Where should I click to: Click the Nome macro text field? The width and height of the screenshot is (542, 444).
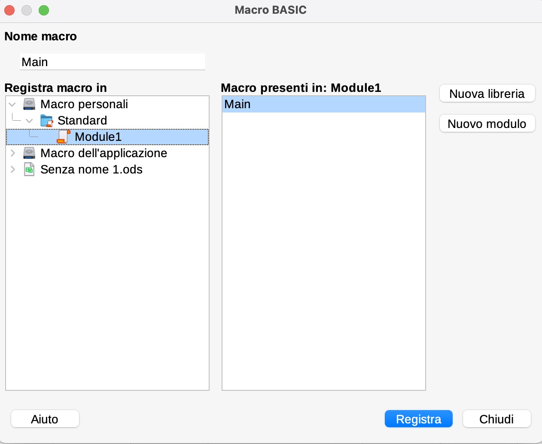113,62
